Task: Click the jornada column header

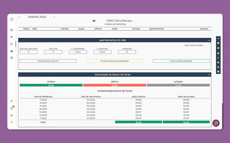Action: (x=136, y=29)
